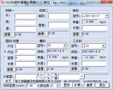The image size is (113, 90).
Task: Click the 槽钢 规格 value 50×37×4.5
Action: pos(58,51)
